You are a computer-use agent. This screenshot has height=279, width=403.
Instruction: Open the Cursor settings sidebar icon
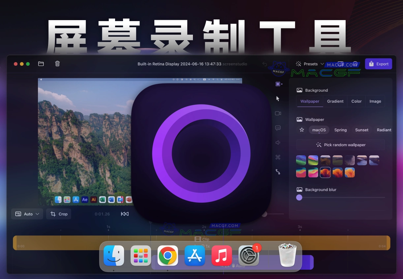278,98
